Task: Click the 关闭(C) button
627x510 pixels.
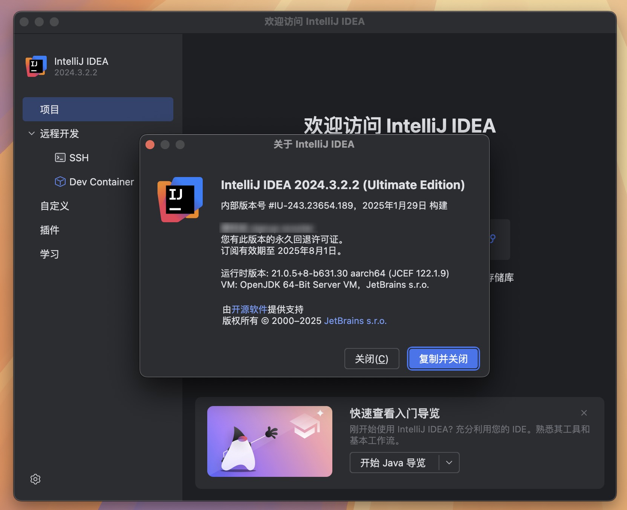Action: (372, 359)
